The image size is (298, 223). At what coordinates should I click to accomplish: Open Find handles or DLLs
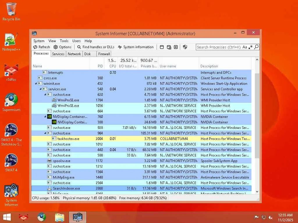[96, 47]
